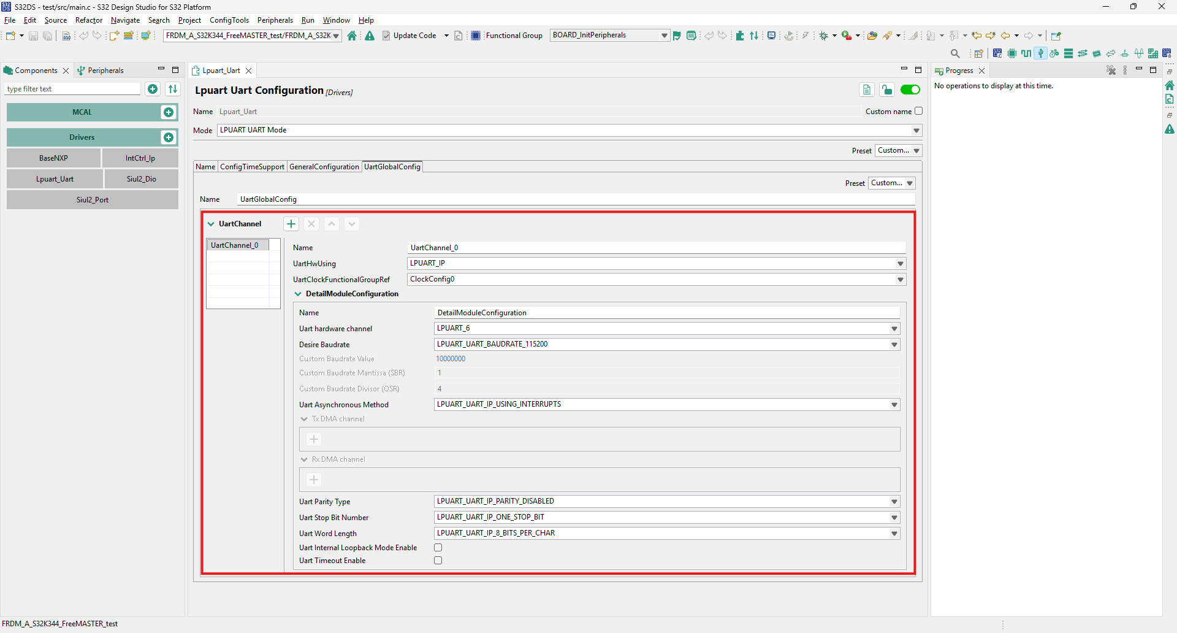Viewport: 1177px width, 633px height.
Task: Click the New file toolbar icon
Action: (10, 36)
